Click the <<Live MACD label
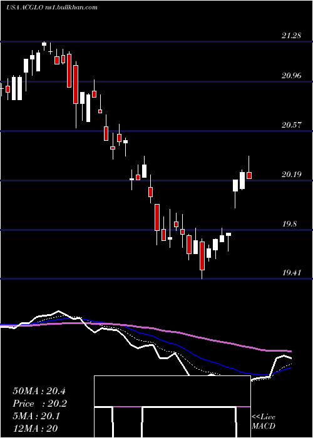The width and height of the screenshot is (313, 438). tap(264, 421)
